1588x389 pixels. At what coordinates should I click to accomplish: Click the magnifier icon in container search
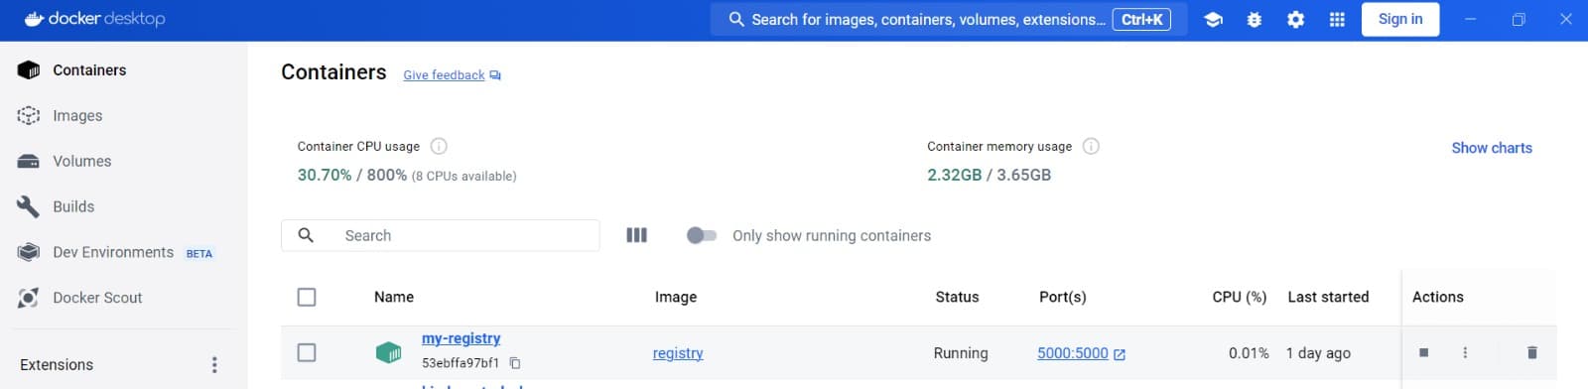[306, 235]
